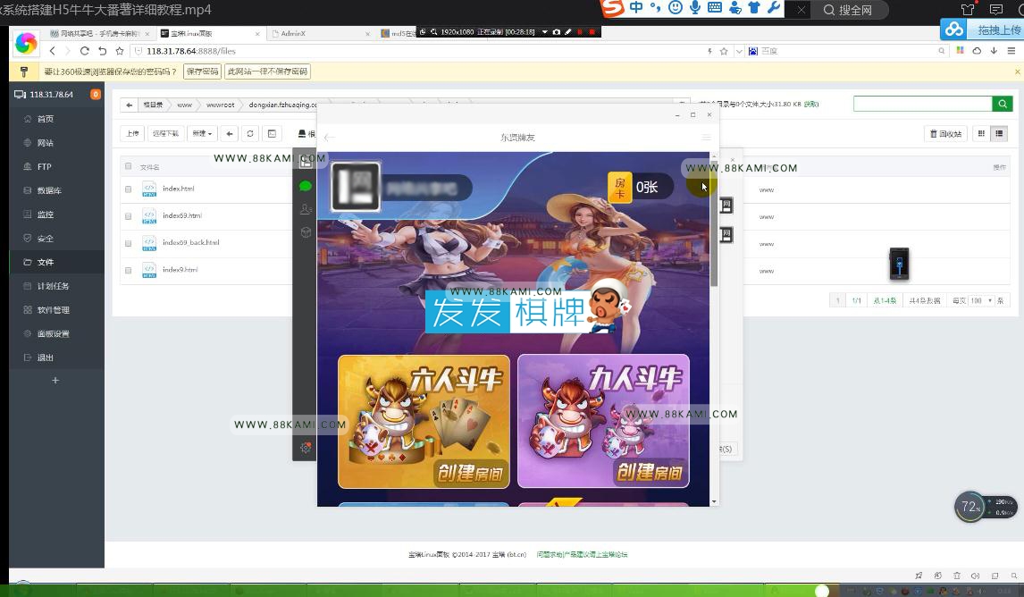1024x597 pixels.
Task: Open 安全 in the panel sidebar
Action: click(45, 239)
